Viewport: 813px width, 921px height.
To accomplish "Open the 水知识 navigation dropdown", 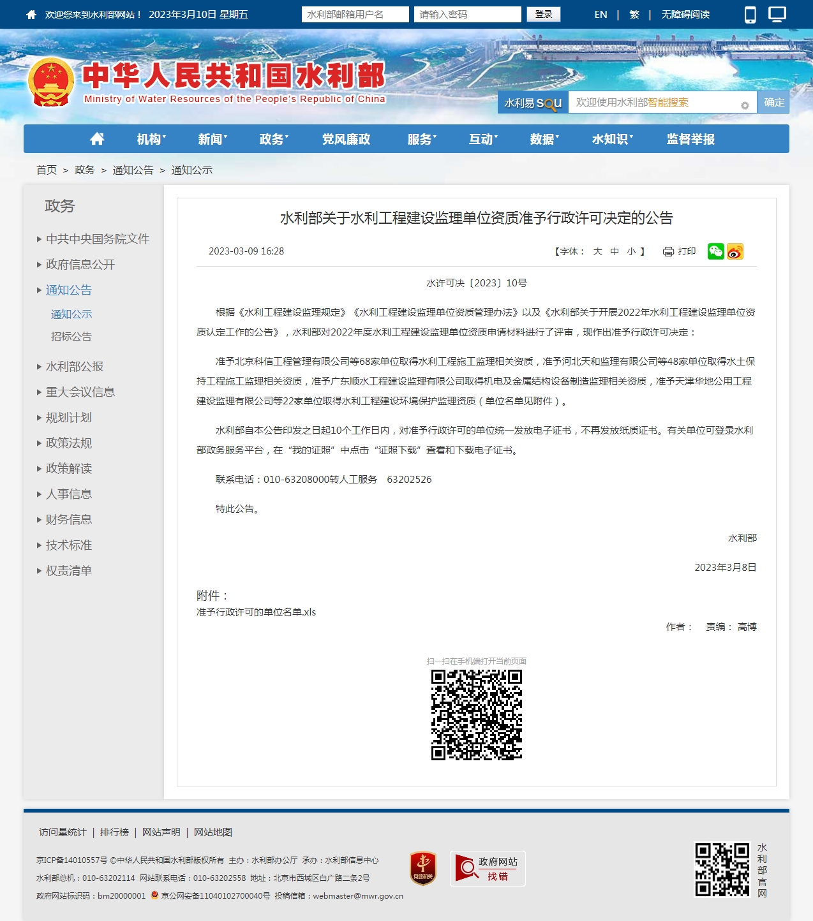I will tap(613, 139).
